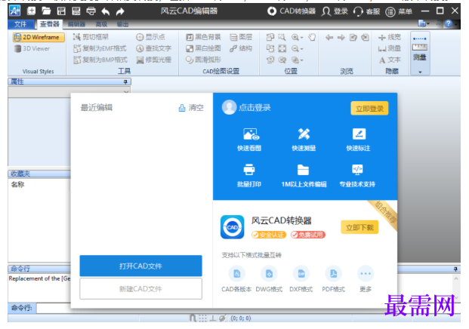Click 复制为EMF格式

[x=100, y=48]
